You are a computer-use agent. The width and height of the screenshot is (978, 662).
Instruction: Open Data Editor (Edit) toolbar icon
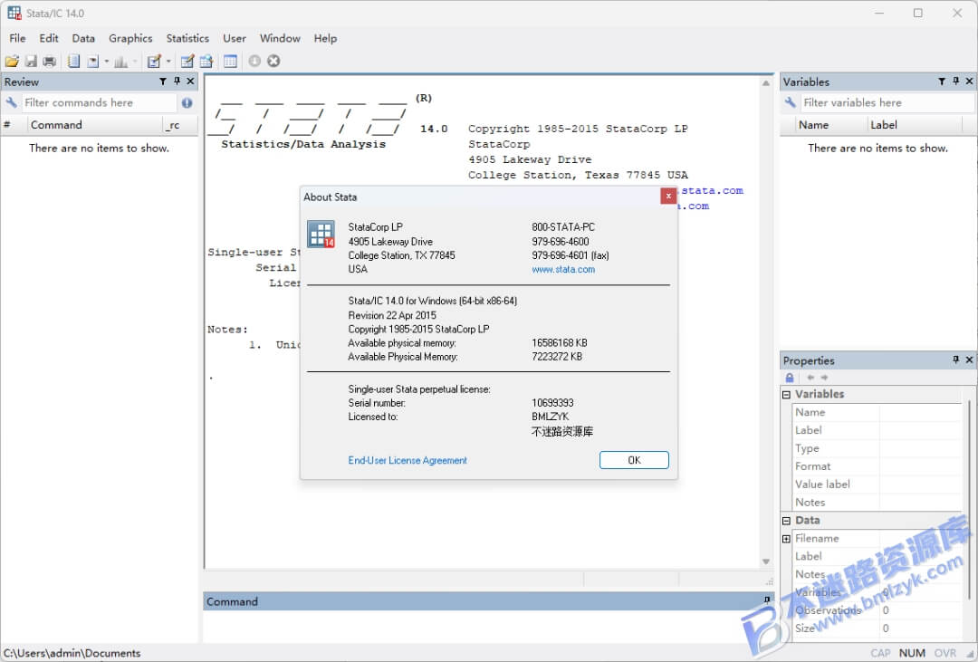click(187, 62)
